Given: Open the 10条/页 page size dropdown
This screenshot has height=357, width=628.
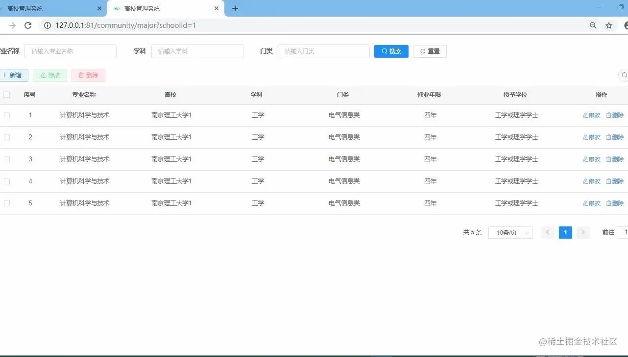Looking at the screenshot, I should (510, 233).
